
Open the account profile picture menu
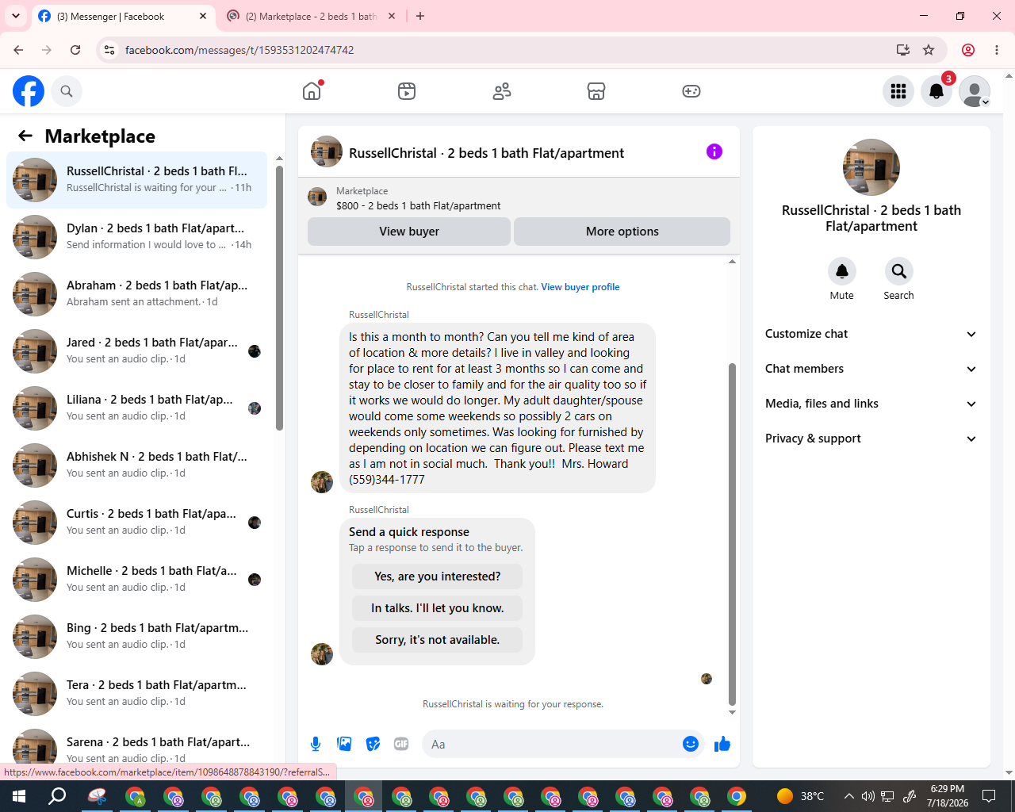975,91
